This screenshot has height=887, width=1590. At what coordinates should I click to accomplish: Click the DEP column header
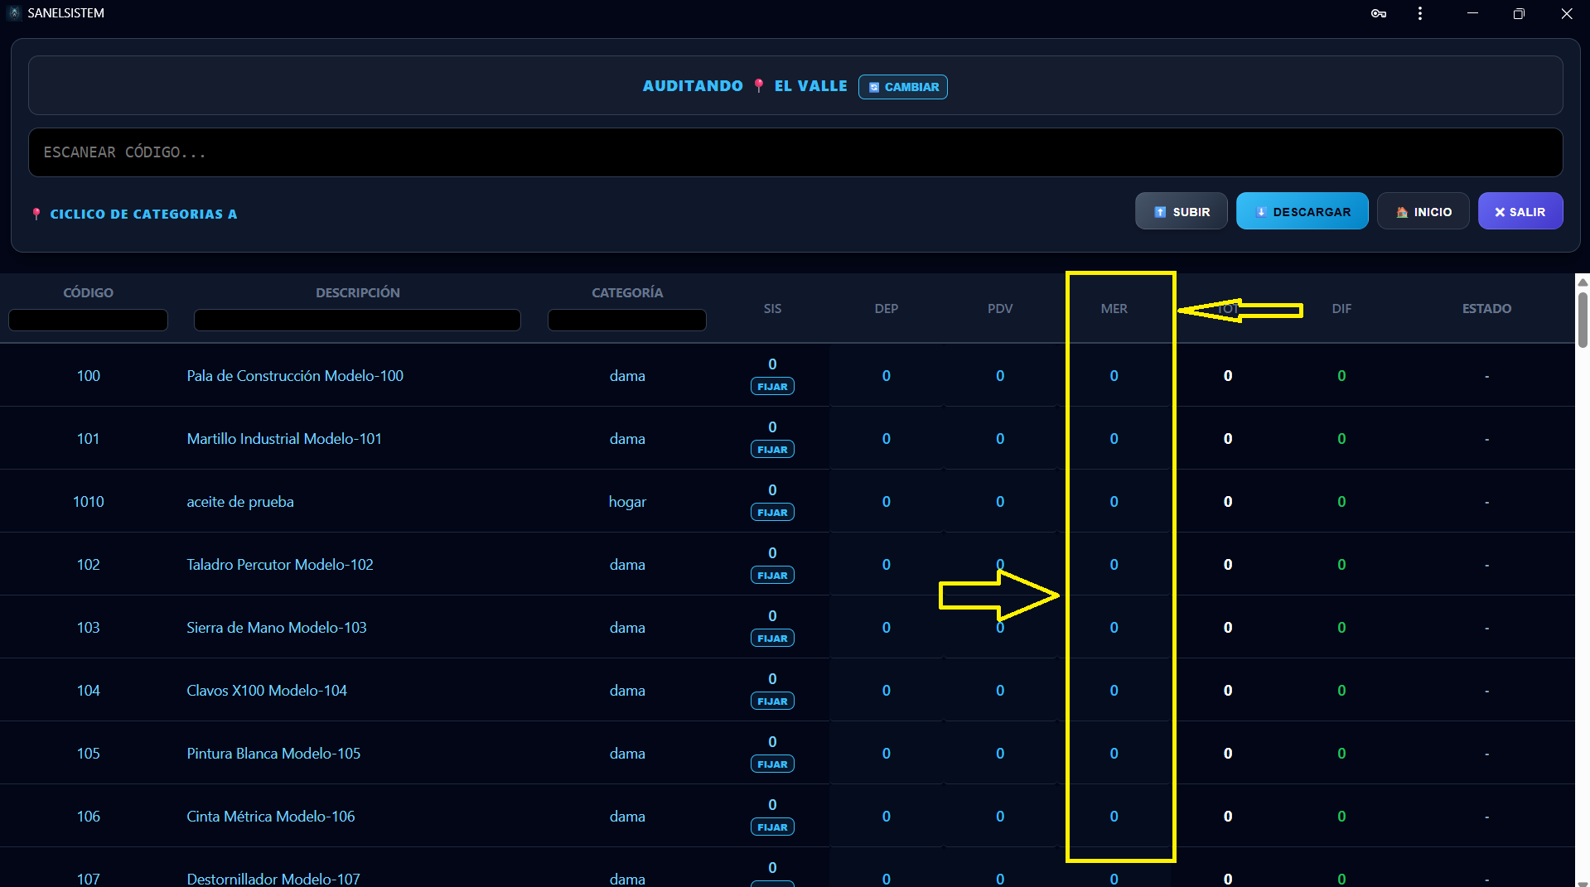[887, 309]
